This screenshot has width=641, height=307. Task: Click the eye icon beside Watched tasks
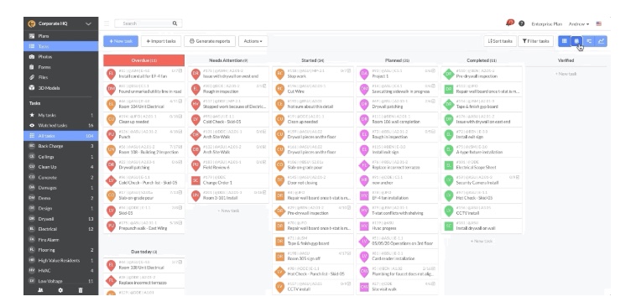(x=32, y=126)
